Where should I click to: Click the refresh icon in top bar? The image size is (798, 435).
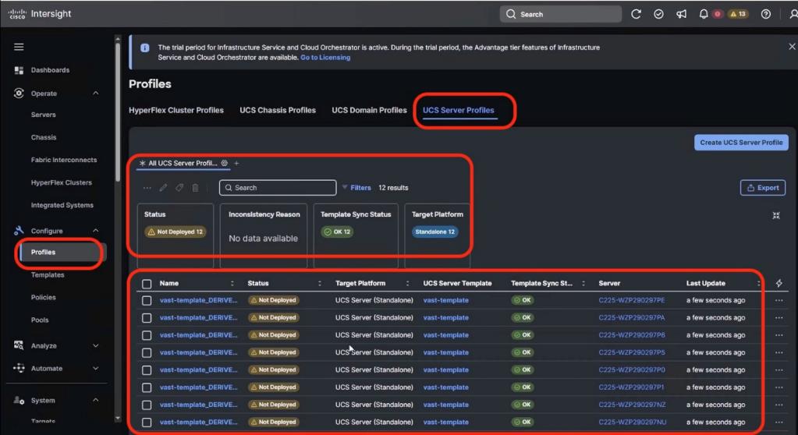636,14
